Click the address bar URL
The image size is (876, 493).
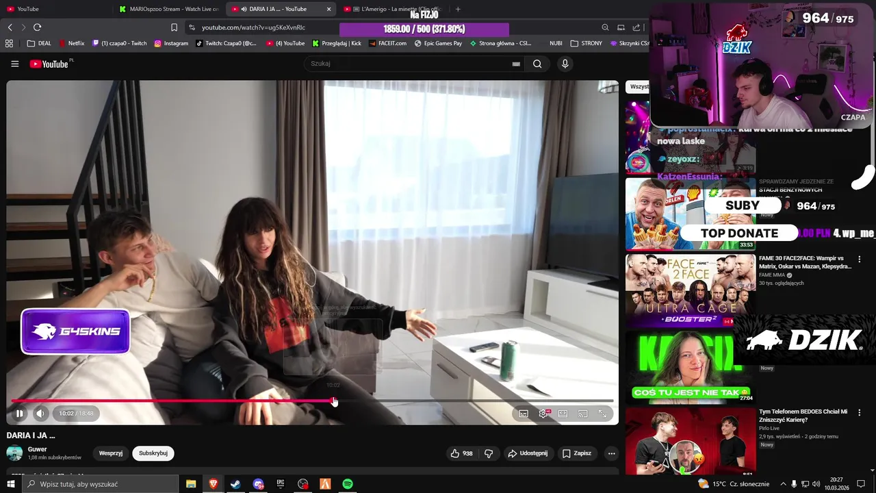point(253,27)
